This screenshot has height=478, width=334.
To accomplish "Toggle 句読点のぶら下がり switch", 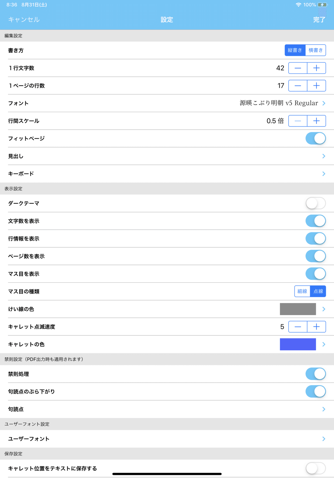I will pyautogui.click(x=316, y=391).
